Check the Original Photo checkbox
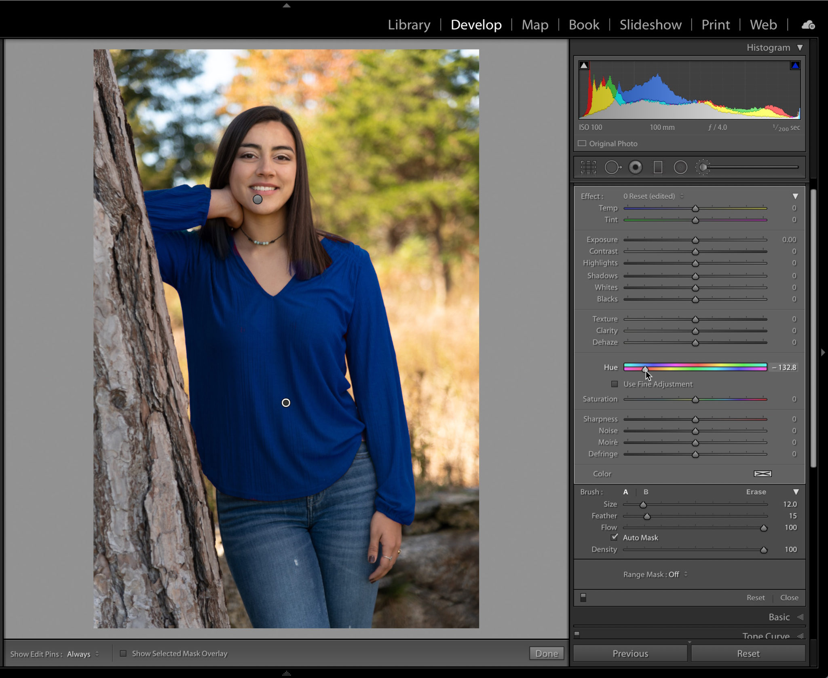The width and height of the screenshot is (828, 678). tap(583, 143)
